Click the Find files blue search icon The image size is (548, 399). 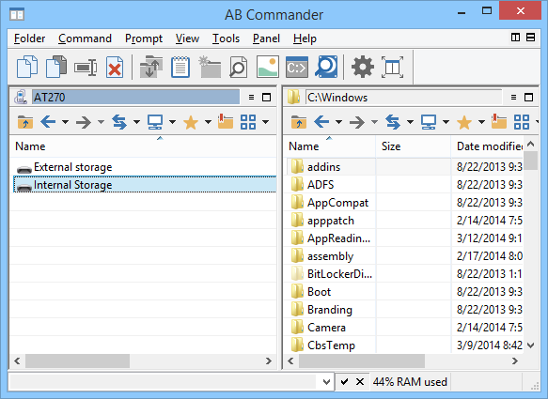[326, 67]
